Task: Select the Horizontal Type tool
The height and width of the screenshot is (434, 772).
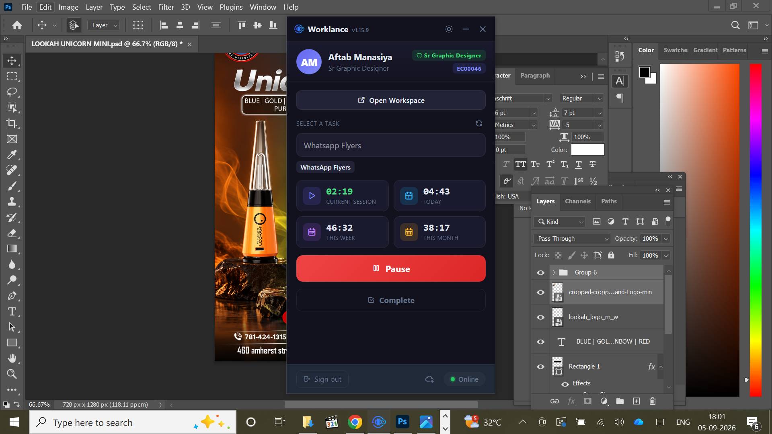Action: point(12,311)
